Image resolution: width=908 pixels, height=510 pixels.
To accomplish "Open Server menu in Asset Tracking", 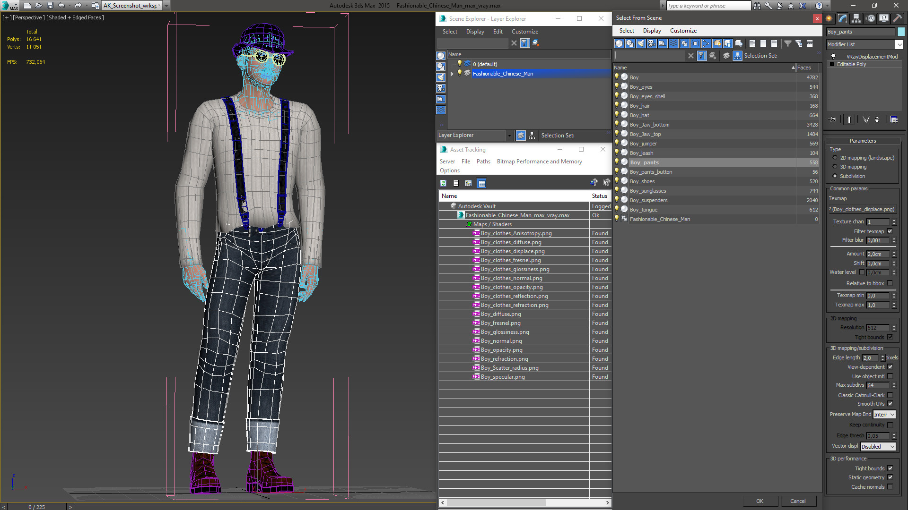I will click(x=447, y=161).
